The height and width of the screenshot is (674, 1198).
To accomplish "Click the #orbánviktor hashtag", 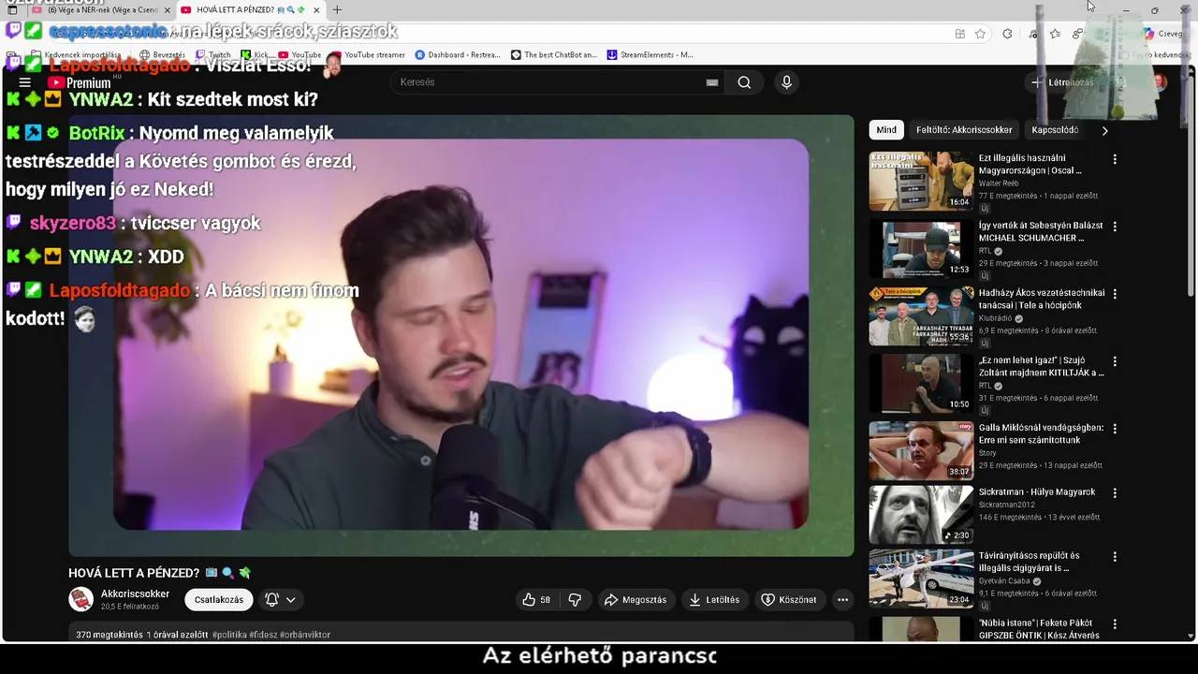I will point(305,635).
